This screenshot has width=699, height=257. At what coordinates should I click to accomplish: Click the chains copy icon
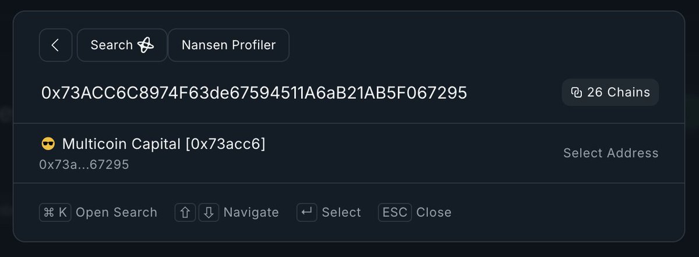tap(577, 92)
